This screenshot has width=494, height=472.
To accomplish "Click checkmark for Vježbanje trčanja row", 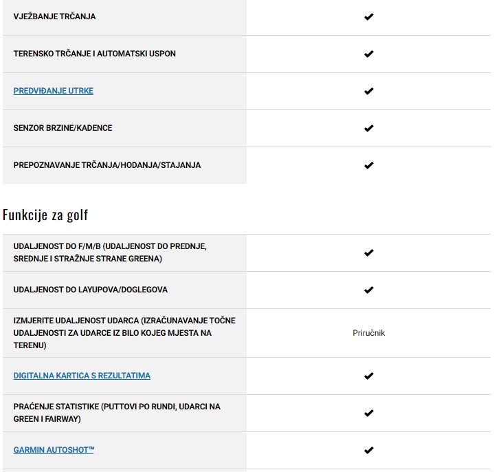I will (x=368, y=17).
